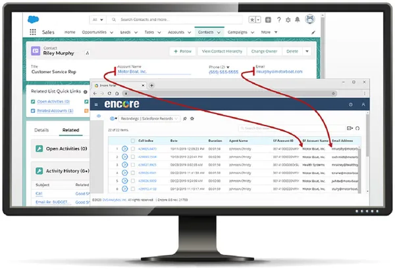Open the More navigation dropdown

point(269,32)
